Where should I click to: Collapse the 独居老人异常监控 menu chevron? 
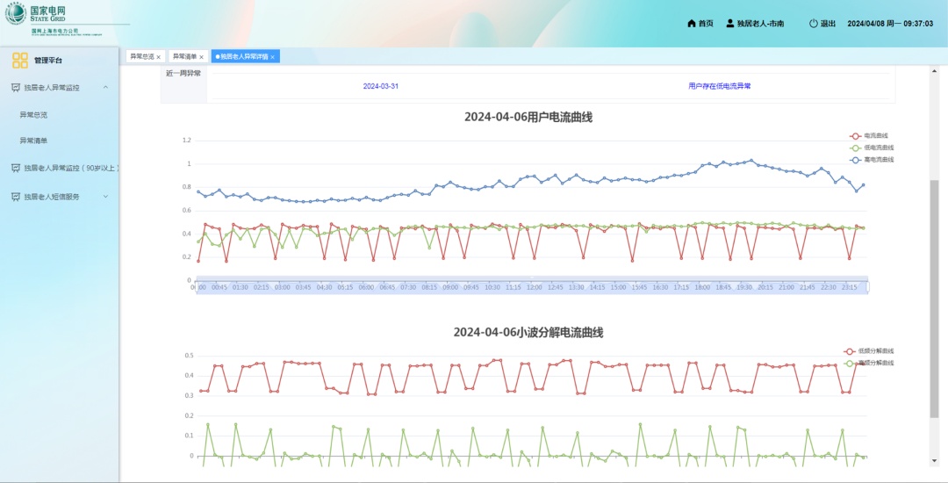pyautogui.click(x=105, y=88)
